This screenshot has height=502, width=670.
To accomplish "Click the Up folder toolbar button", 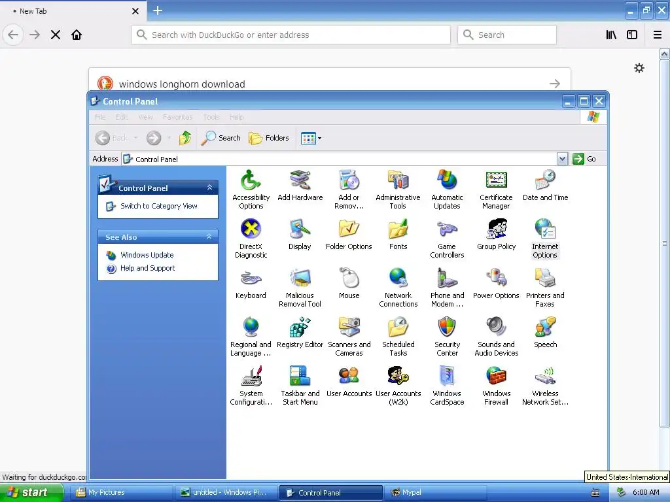I will coord(185,138).
